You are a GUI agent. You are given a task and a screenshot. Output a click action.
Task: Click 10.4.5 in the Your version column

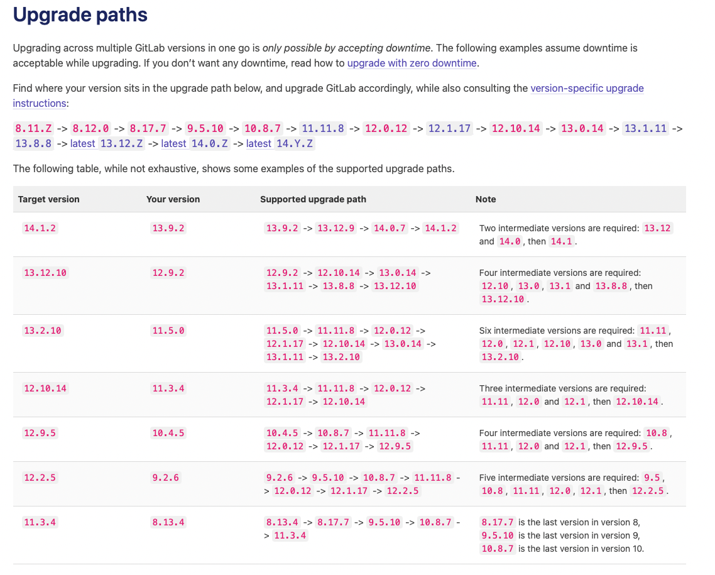[x=168, y=433]
